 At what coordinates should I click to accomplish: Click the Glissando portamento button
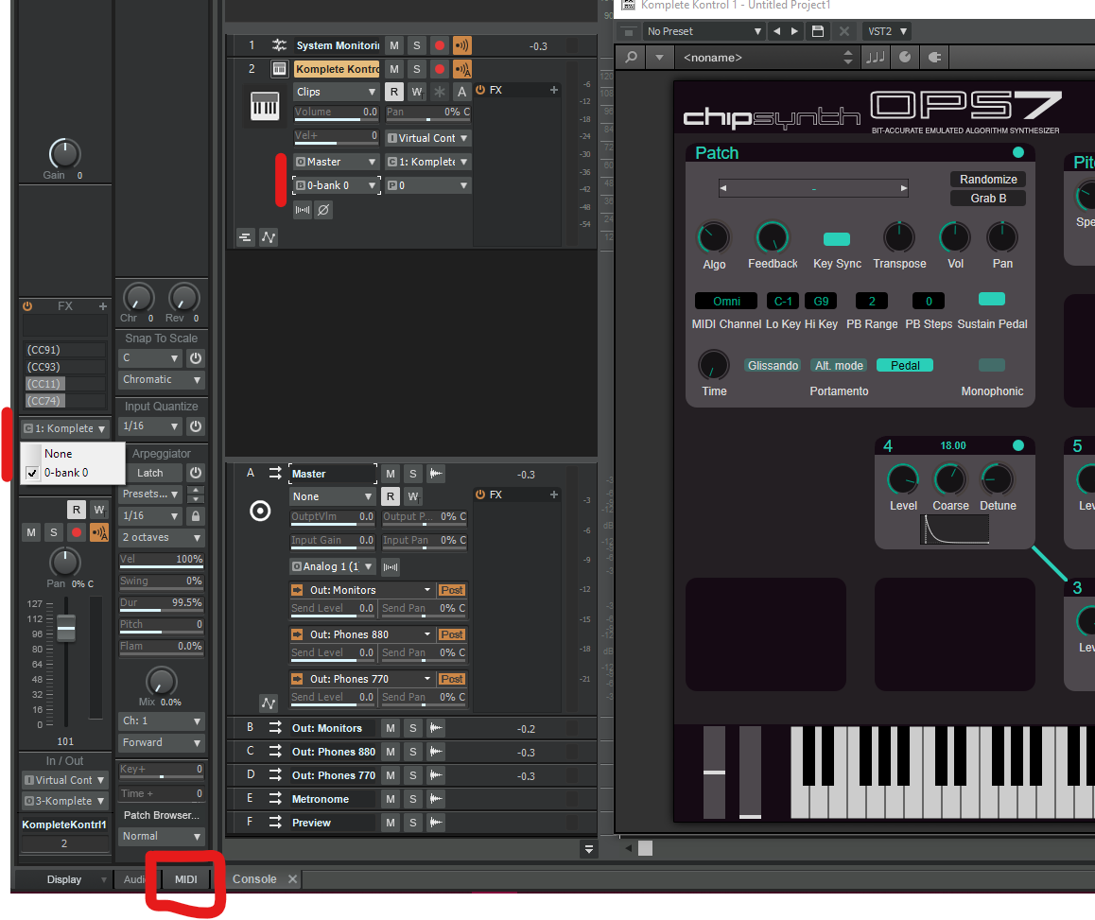click(773, 365)
